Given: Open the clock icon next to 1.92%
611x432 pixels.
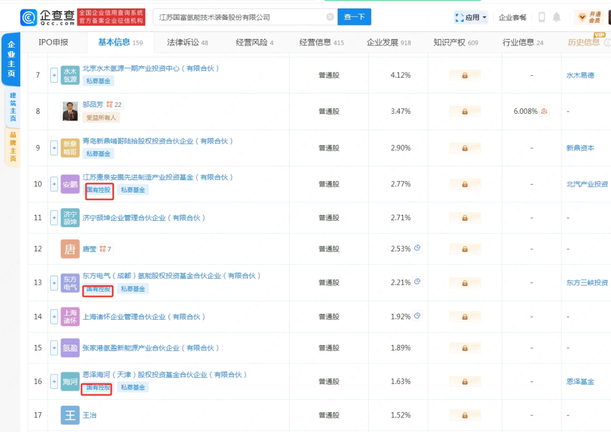Looking at the screenshot, I should click(x=418, y=316).
